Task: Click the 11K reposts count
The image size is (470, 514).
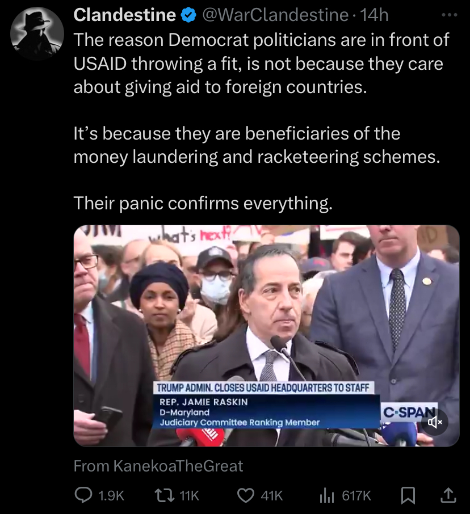Action: (x=189, y=496)
